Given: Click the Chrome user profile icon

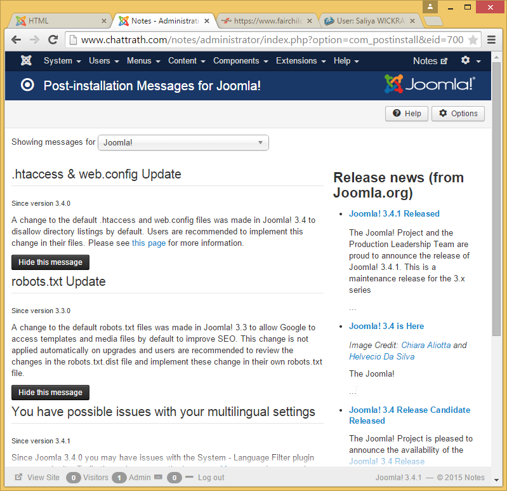Looking at the screenshot, I should pyautogui.click(x=431, y=7).
